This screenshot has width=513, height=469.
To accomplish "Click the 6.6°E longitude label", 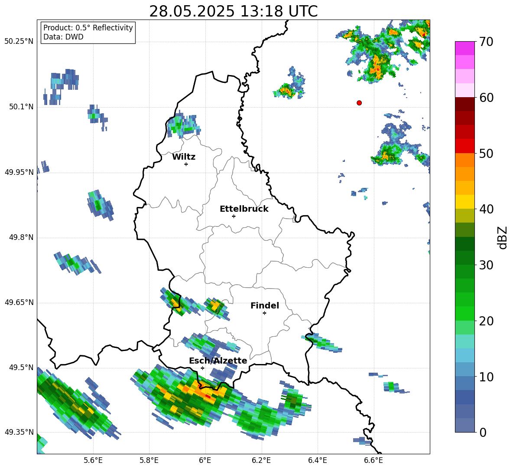I will point(373,460).
